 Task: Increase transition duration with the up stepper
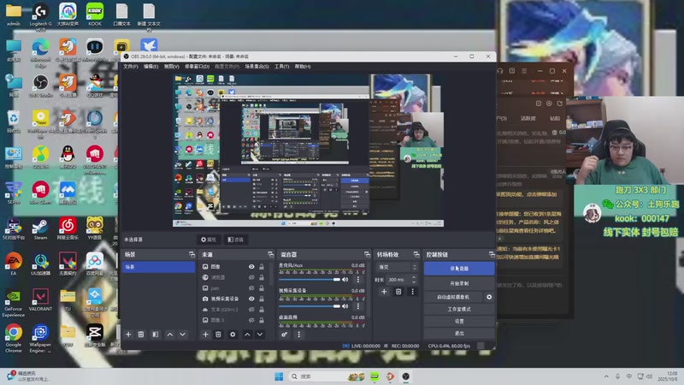414,277
